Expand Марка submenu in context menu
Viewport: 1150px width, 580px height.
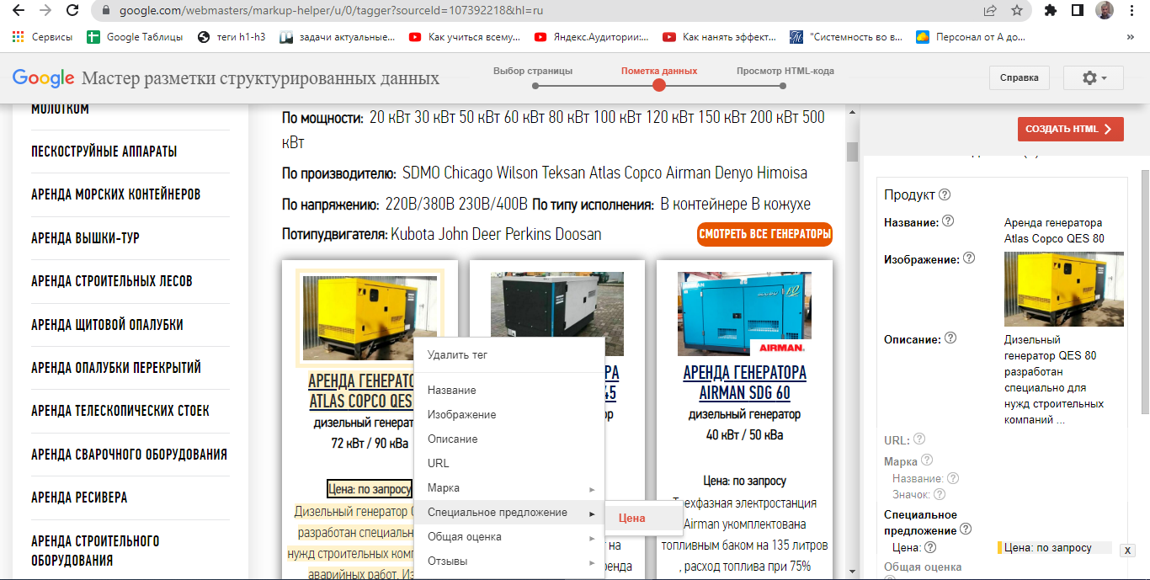point(509,488)
